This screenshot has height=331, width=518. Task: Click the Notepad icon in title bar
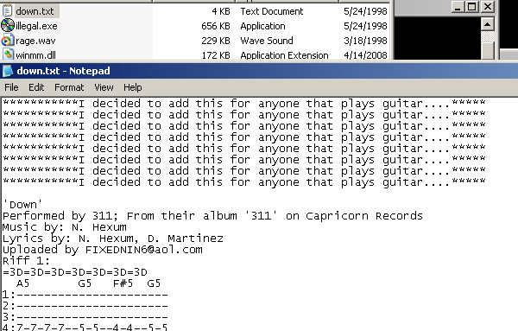pos(8,71)
